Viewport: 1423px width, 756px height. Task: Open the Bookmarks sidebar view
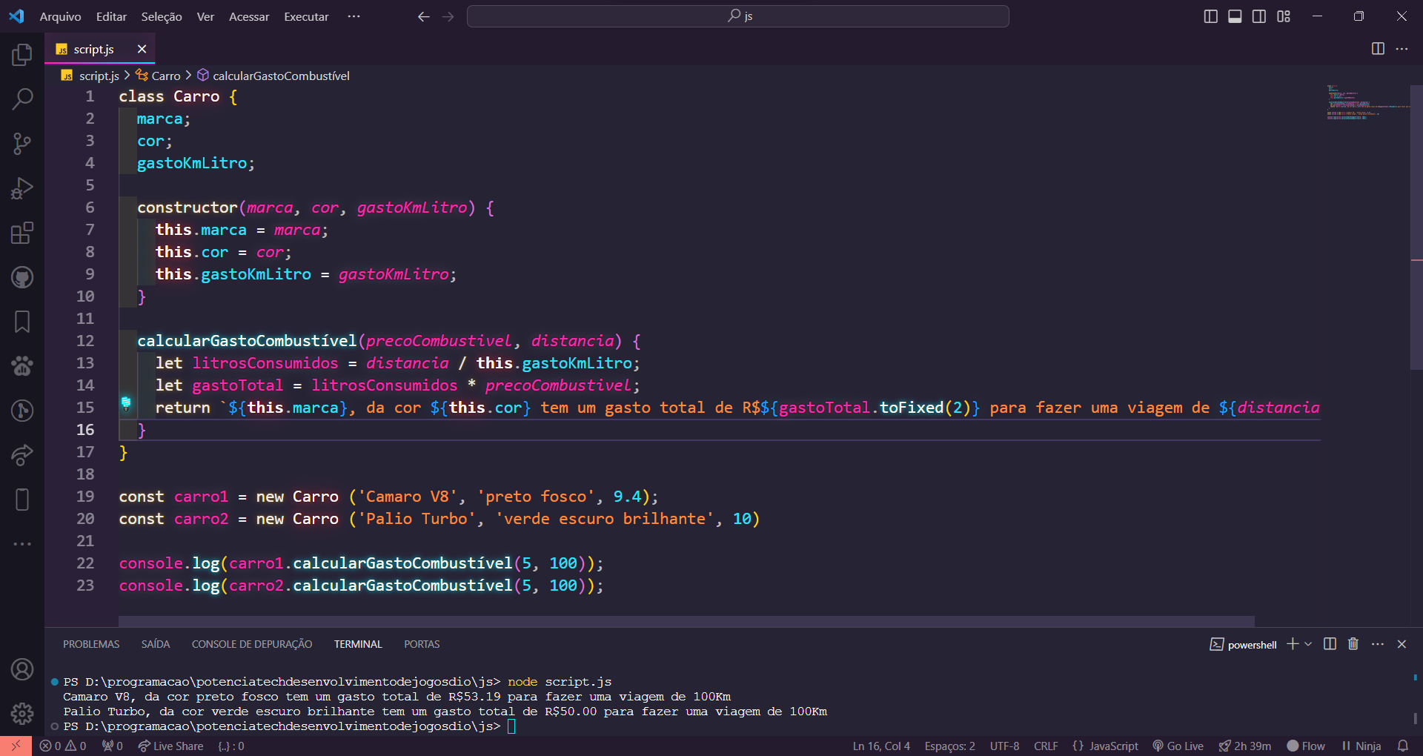(x=22, y=321)
